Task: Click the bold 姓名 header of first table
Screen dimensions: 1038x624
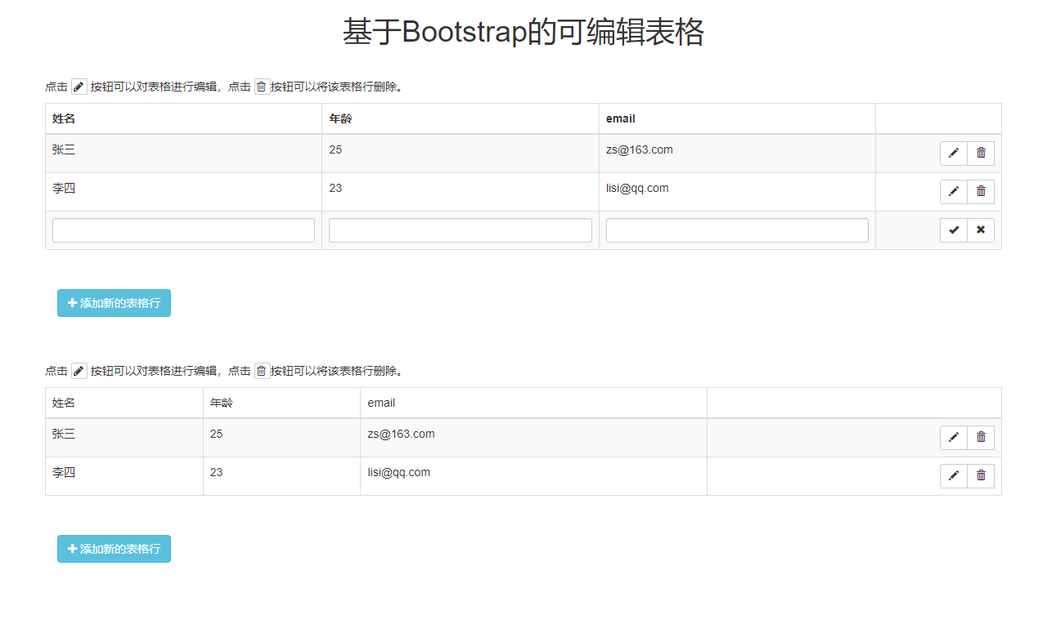Action: click(64, 118)
